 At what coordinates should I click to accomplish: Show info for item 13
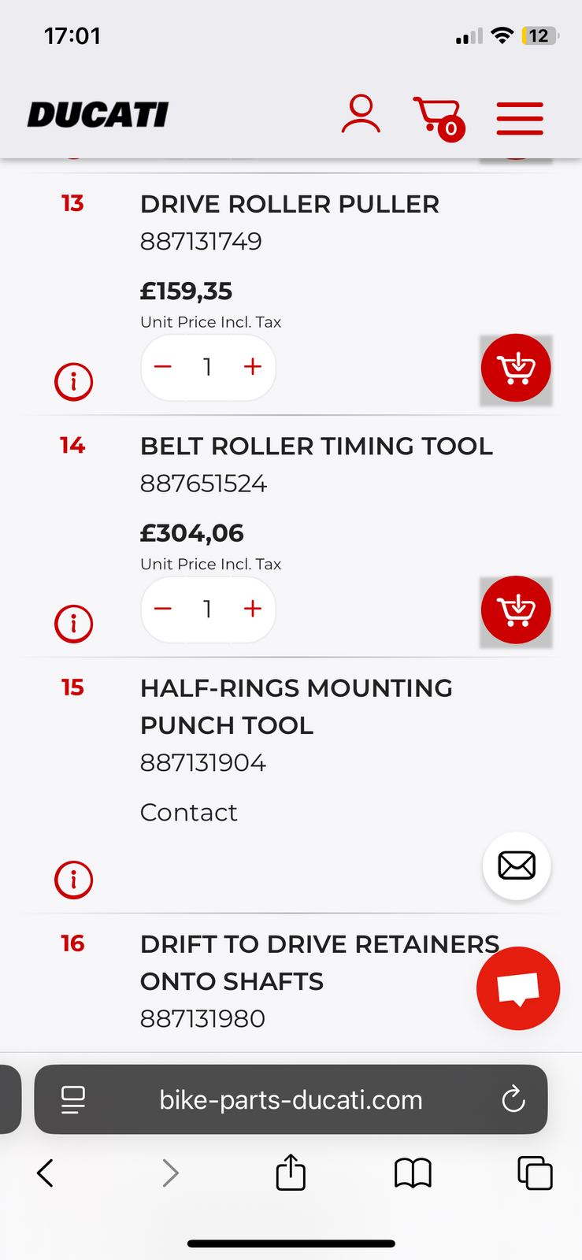click(73, 382)
